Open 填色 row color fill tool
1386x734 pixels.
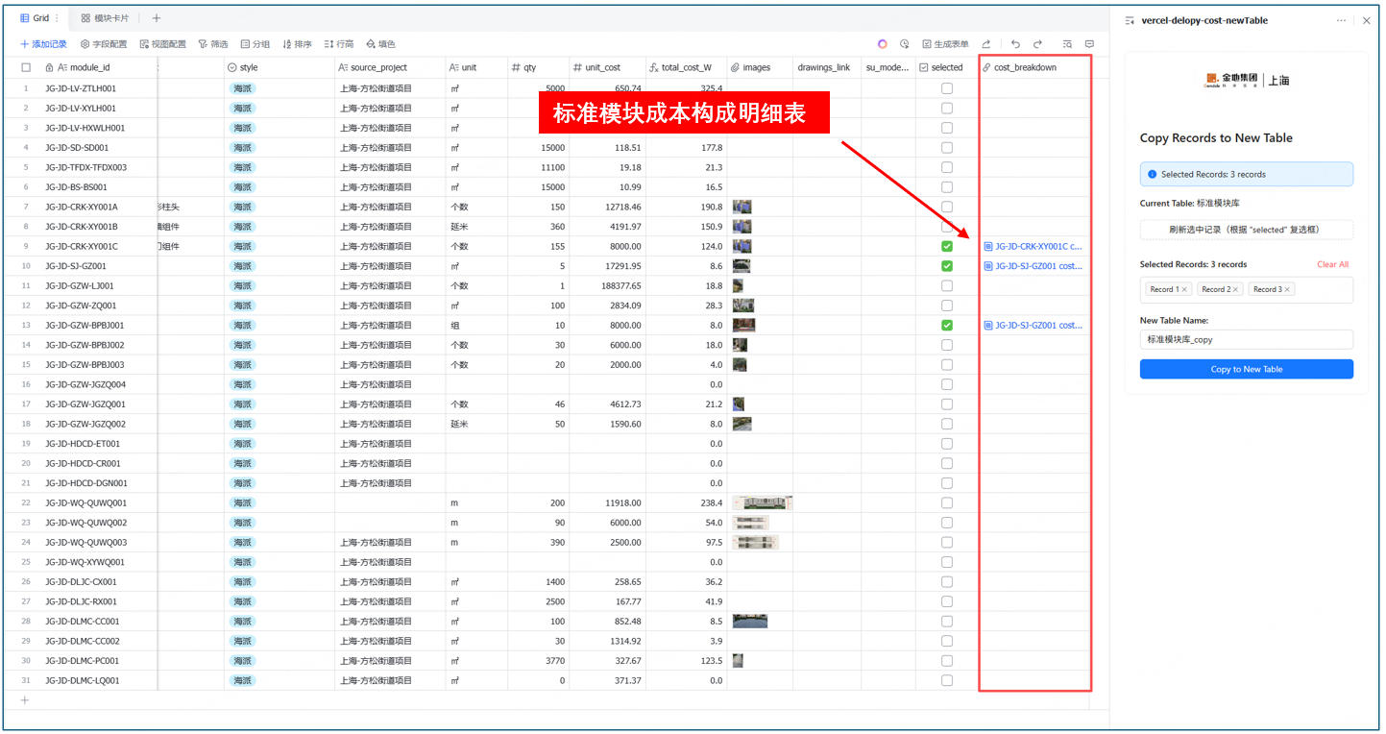380,44
